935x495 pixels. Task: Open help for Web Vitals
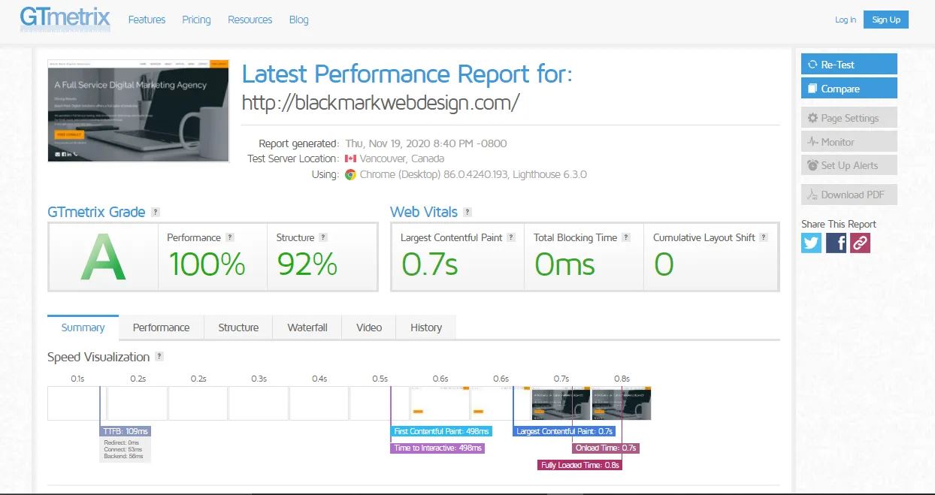coord(467,213)
